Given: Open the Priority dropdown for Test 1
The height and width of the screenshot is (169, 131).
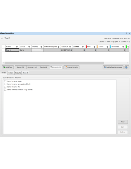Looking at the screenshot, I should 42,50.
